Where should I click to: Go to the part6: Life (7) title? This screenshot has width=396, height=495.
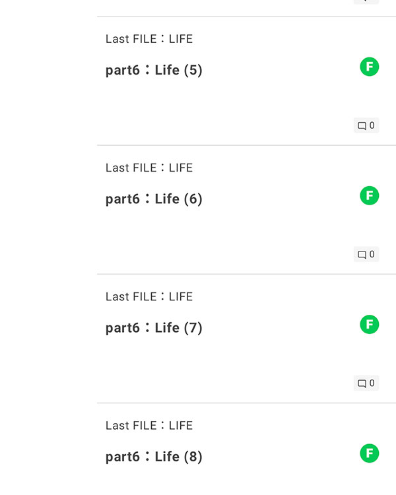[x=154, y=327]
